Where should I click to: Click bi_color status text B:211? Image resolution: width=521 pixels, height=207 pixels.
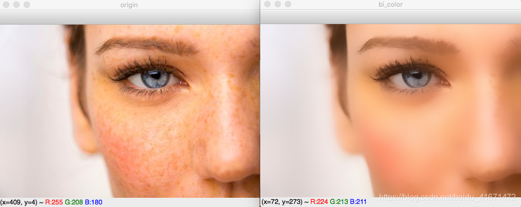(x=358, y=202)
